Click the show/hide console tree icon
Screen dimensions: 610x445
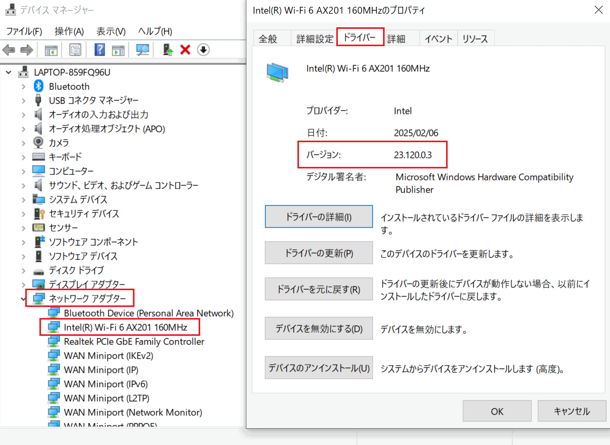pos(51,50)
